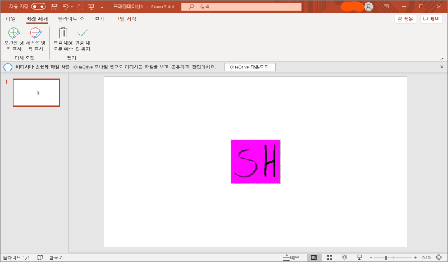Select slide 1 thumbnail
Screen dimensions: 448x262
pos(36,93)
